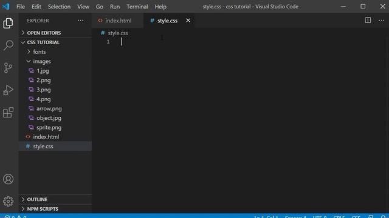Open the Run menu
The width and height of the screenshot is (389, 218).
[x=115, y=7]
